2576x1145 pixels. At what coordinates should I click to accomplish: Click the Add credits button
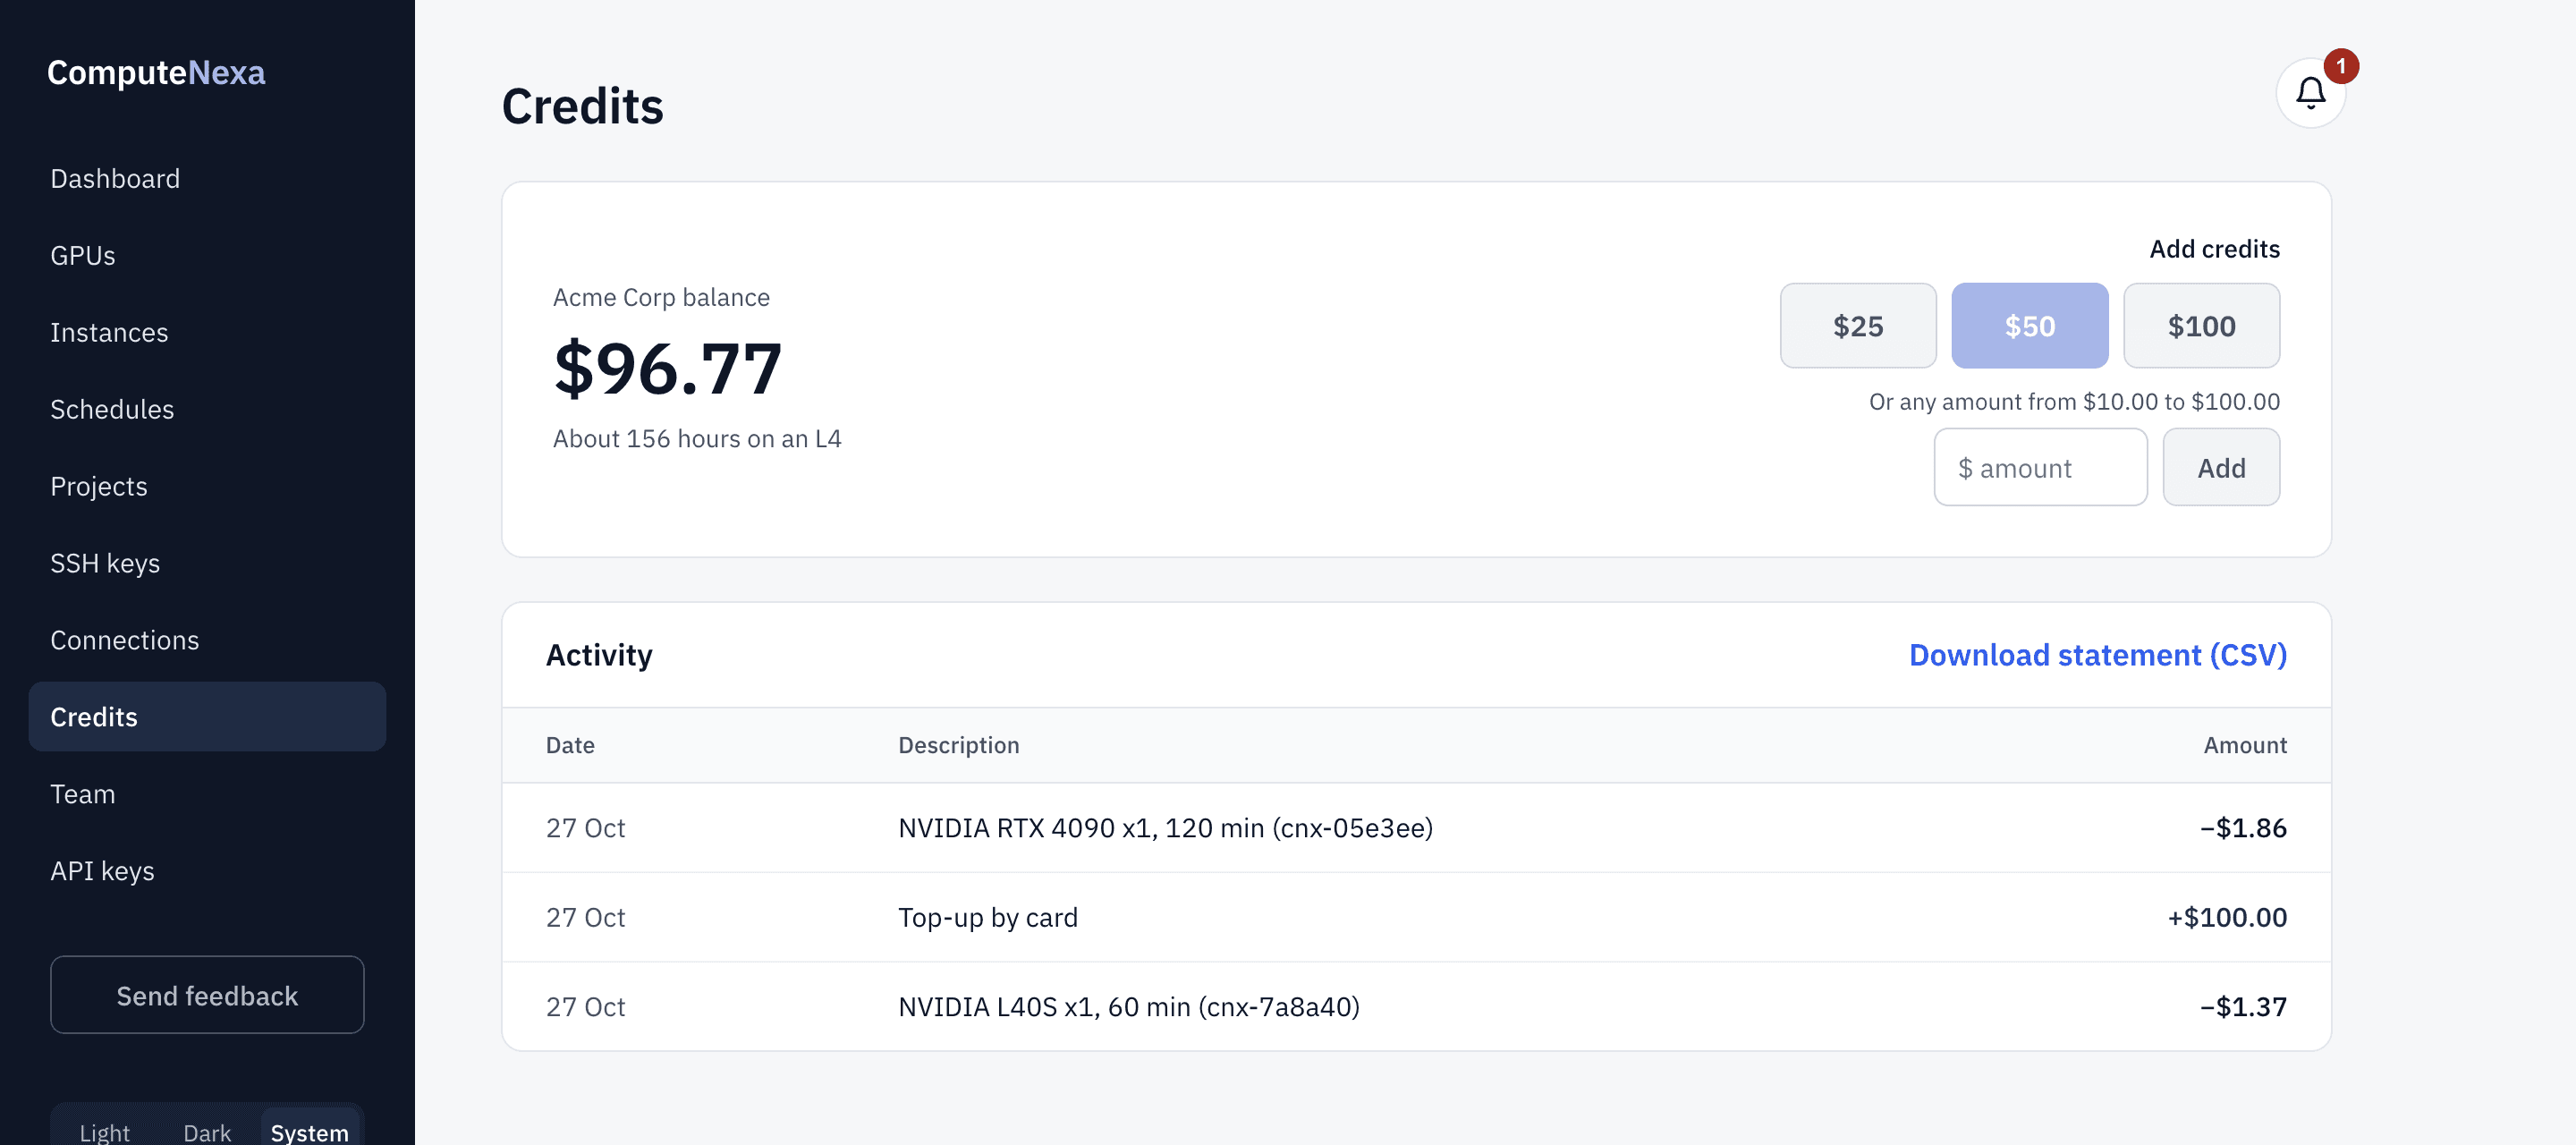click(2221, 468)
